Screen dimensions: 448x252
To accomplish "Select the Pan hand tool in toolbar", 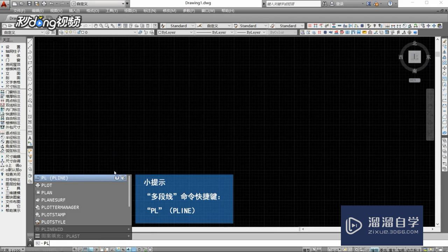I will click(x=95, y=26).
